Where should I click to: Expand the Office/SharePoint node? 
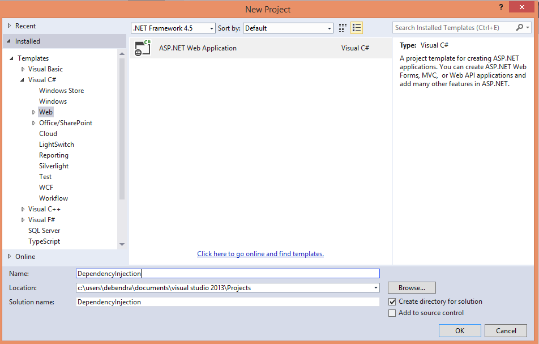(33, 123)
